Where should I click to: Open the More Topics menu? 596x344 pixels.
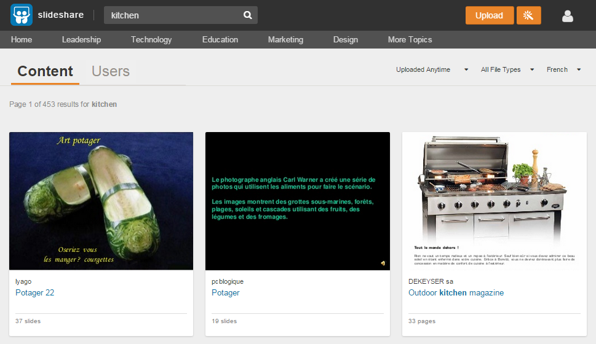410,39
